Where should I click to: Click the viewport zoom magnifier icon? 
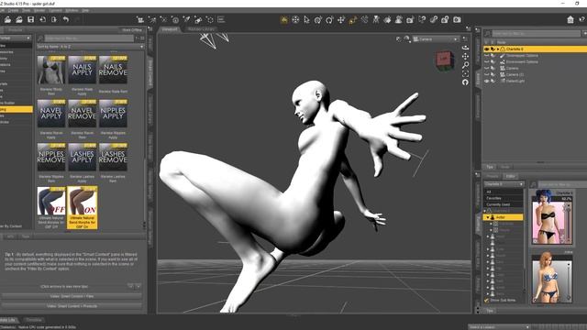465,65
